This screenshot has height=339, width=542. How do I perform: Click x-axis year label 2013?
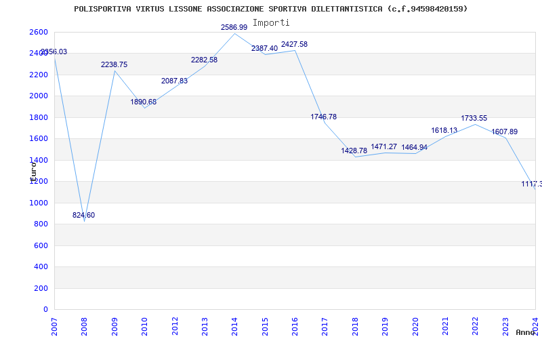click(x=205, y=326)
